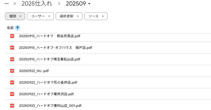This screenshot has width=211, height=110.
Task: Click PDF icon for 熊谷月見店 file
Action: tap(12, 36)
